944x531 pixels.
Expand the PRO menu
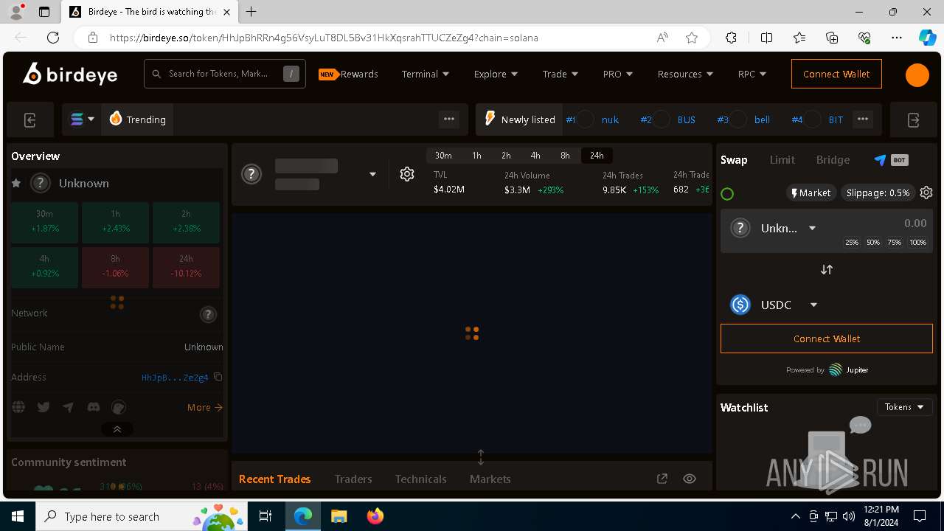tap(618, 74)
